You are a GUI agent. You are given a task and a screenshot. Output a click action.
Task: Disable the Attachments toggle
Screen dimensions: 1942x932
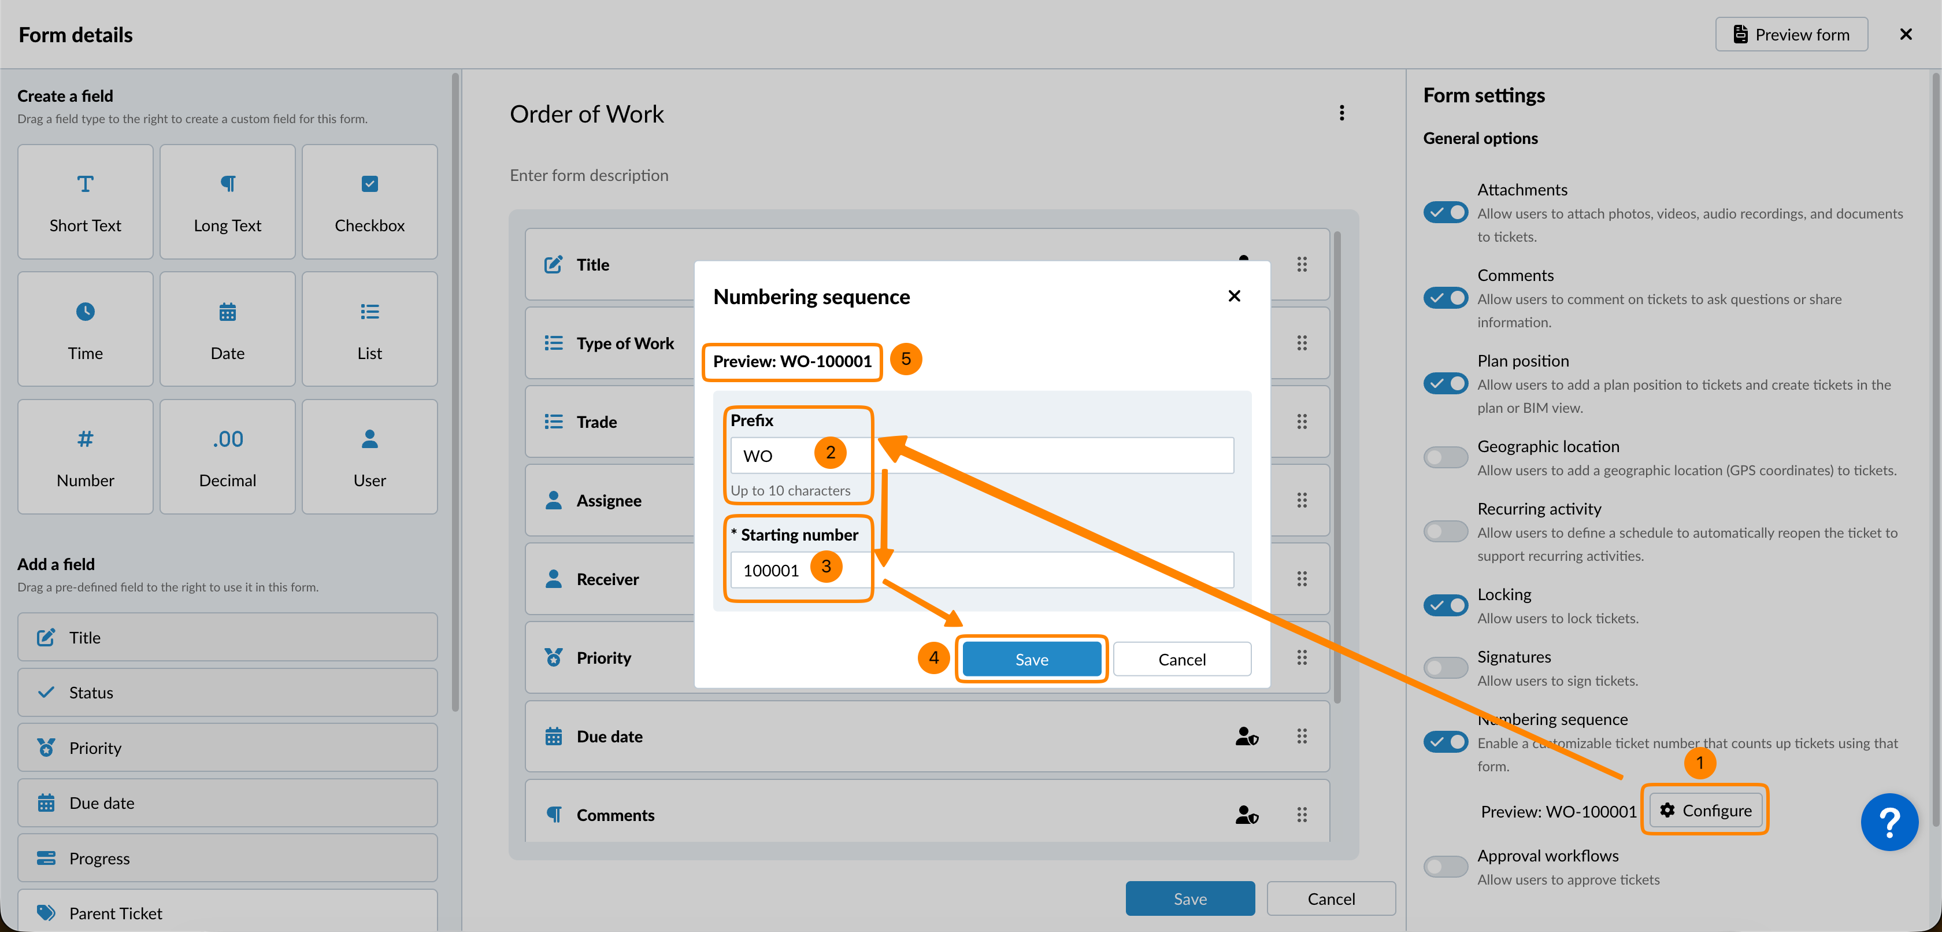coord(1445,213)
